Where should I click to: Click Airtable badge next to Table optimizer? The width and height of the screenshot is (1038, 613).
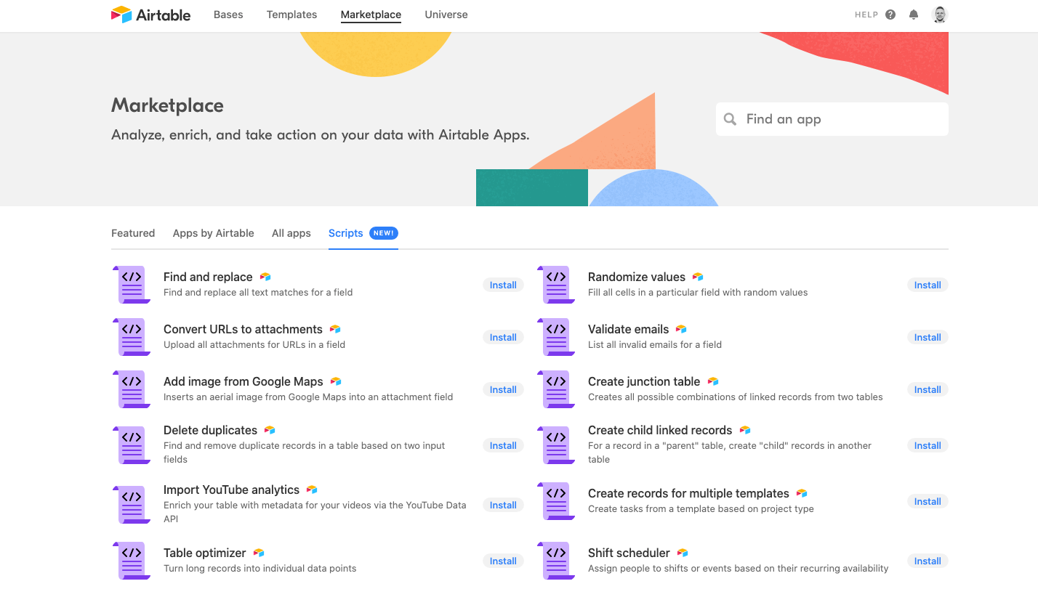pos(259,553)
